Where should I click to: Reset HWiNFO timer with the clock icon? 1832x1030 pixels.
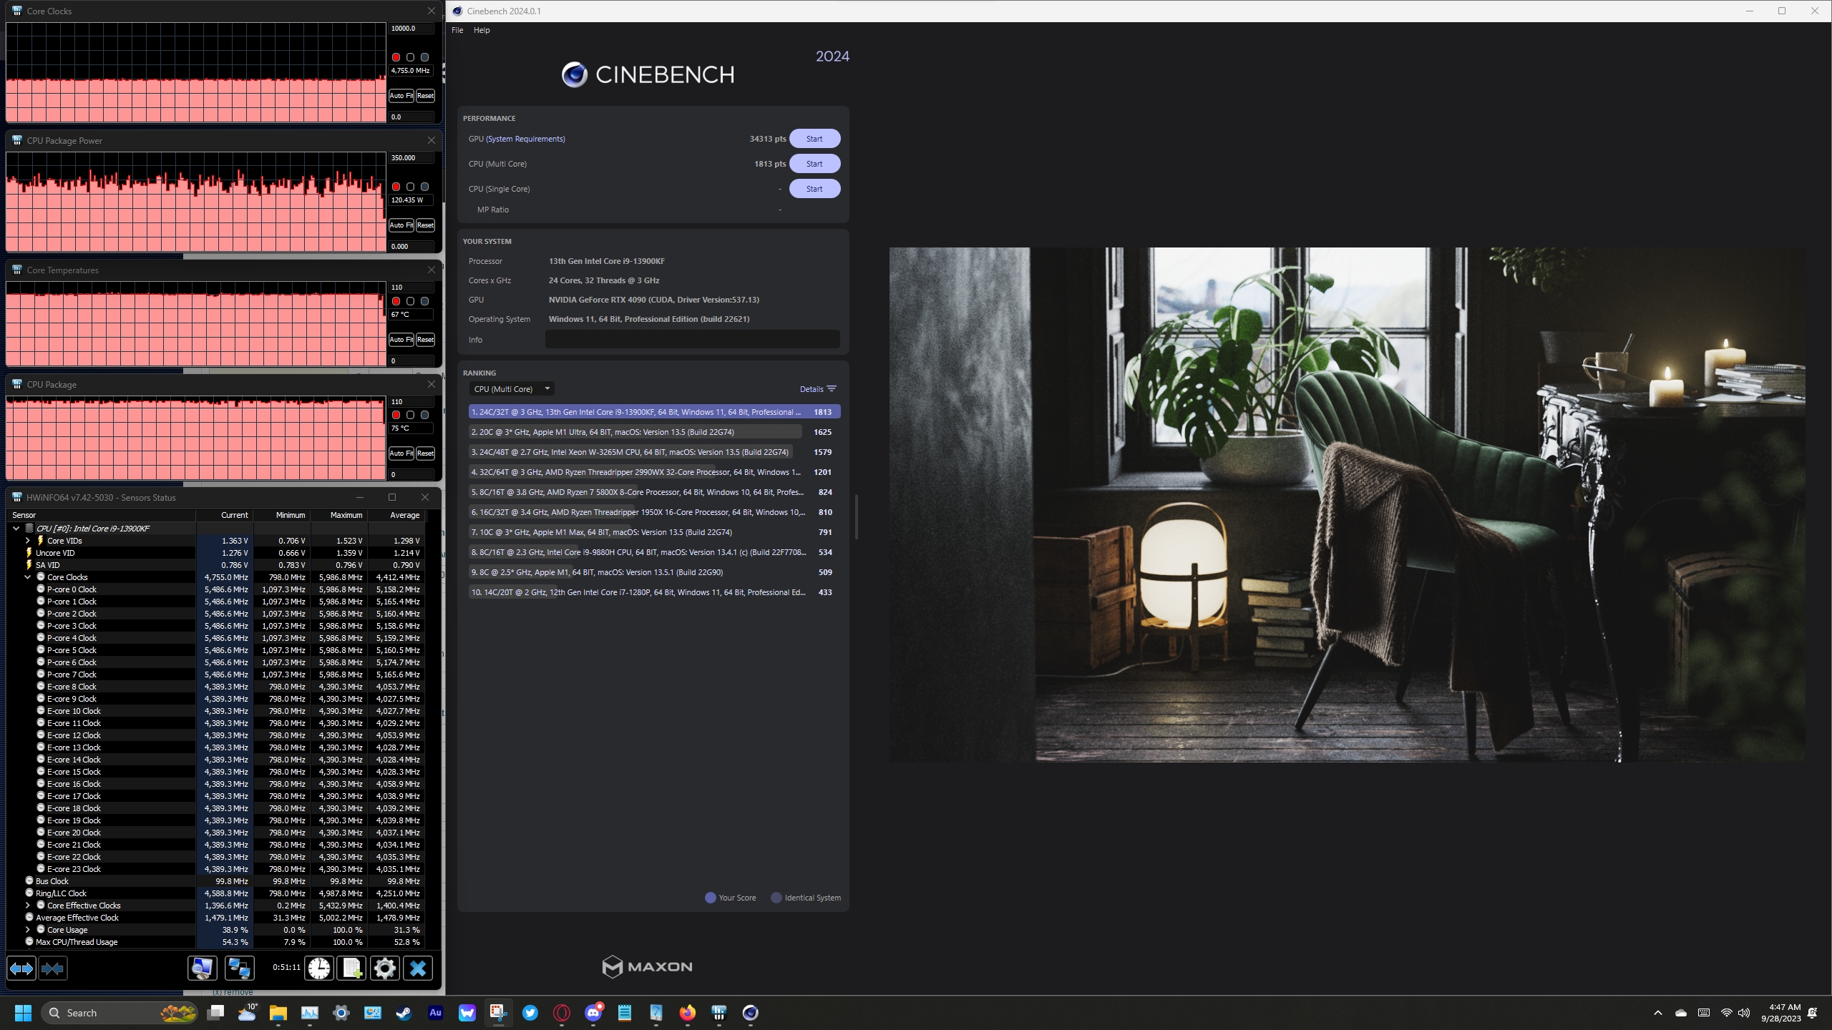(319, 968)
